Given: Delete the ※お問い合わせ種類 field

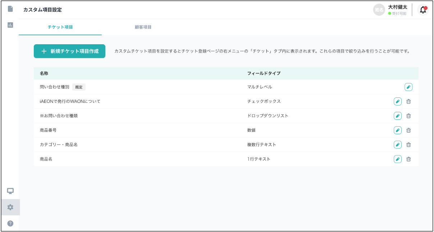Looking at the screenshot, I should 408,116.
